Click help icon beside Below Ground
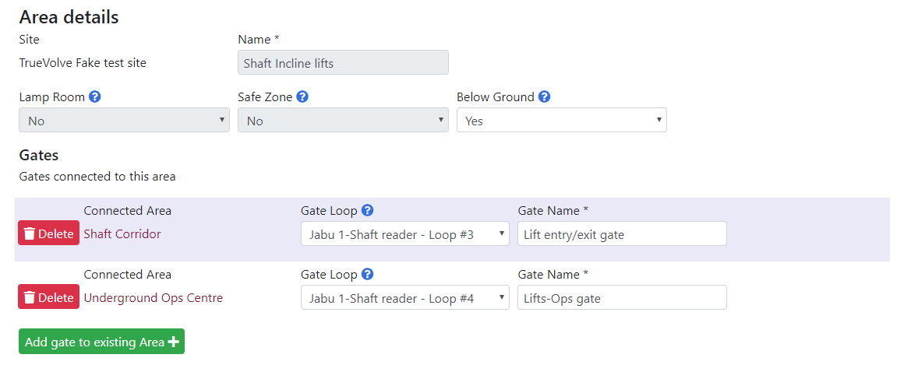904x372 pixels. pos(544,97)
